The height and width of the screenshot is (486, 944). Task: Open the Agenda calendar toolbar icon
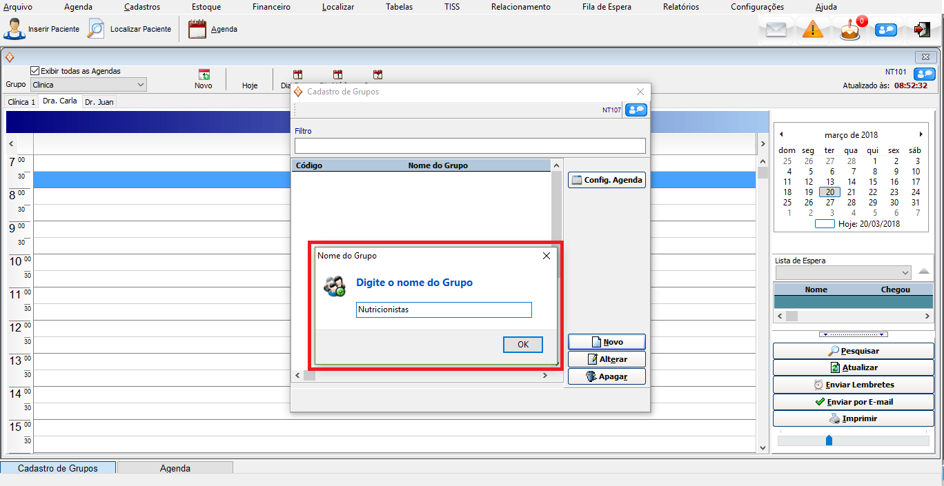(x=197, y=30)
